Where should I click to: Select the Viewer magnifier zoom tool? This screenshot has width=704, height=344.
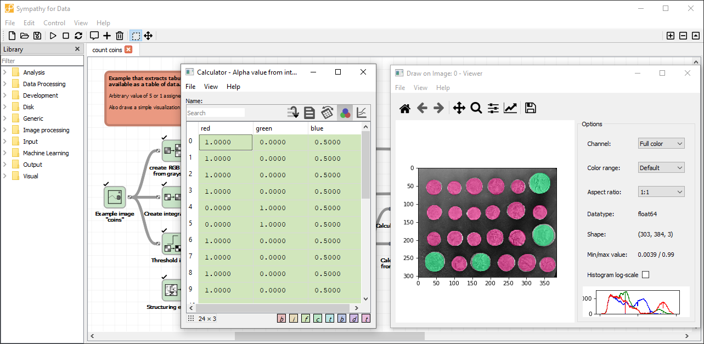coord(476,108)
